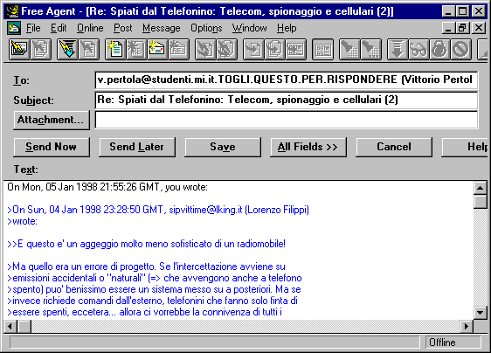Screen dimensions: 491x353
Task: Click the Attachment... button
Action: 52,120
